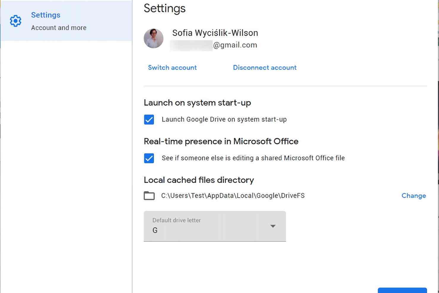Click Change for cached files directory
This screenshot has height=293, width=439.
point(414,196)
